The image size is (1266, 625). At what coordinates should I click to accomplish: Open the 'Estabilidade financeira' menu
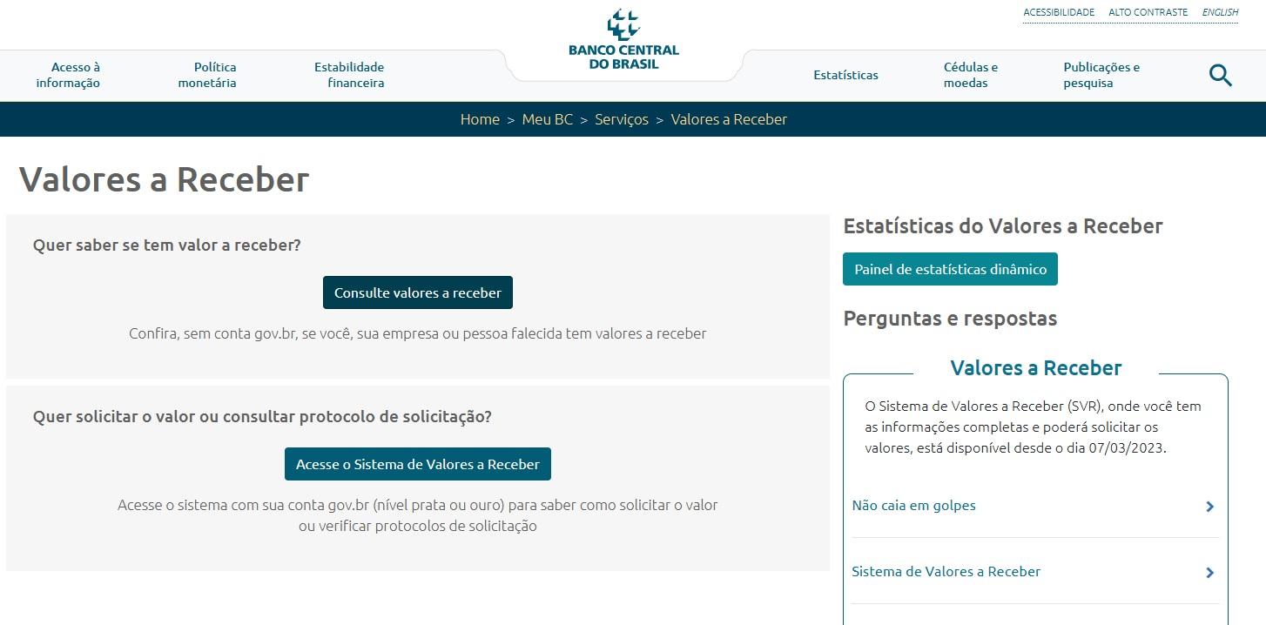click(x=349, y=75)
